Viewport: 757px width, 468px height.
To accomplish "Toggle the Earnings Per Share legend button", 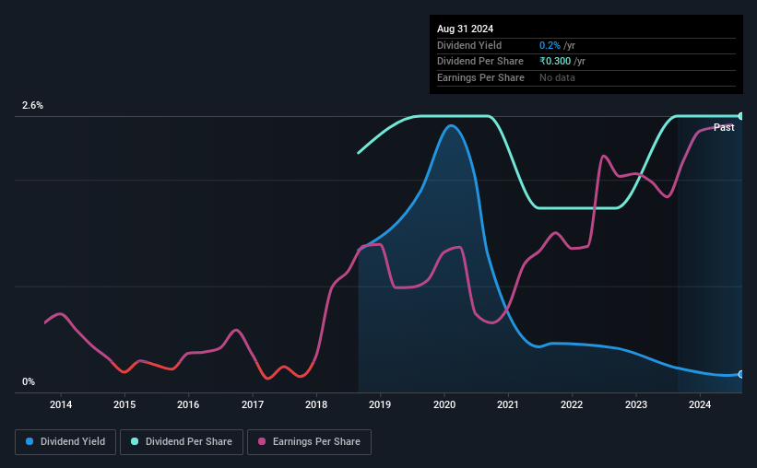I will (309, 442).
